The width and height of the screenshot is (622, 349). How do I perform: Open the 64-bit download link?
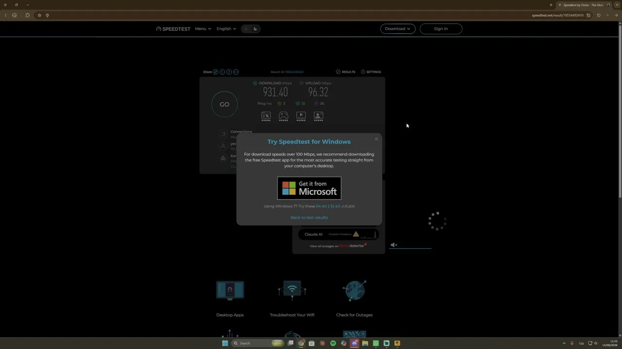tap(322, 206)
